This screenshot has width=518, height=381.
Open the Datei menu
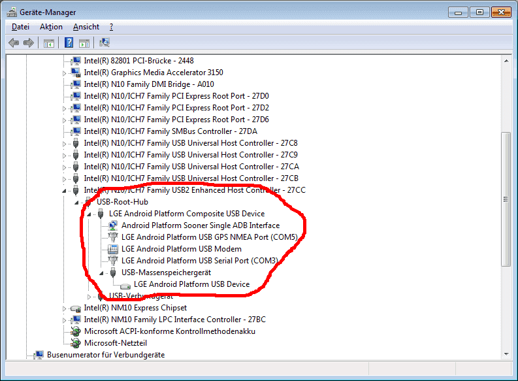20,27
